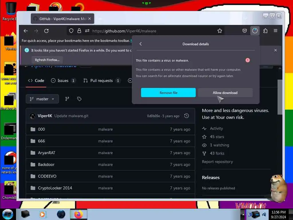Bookmark this page with the star icon
This screenshot has width=293, height=220.
219,31
